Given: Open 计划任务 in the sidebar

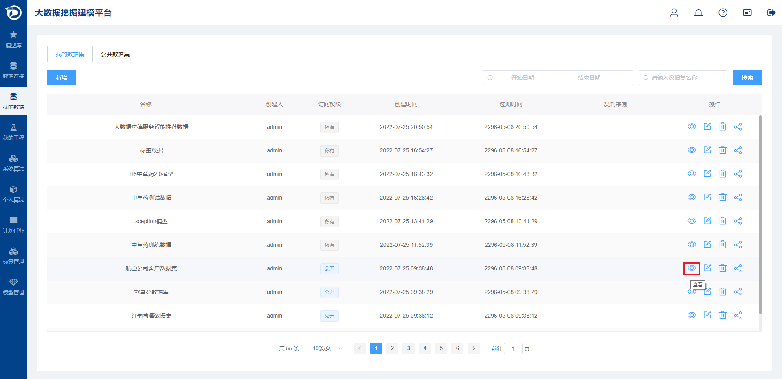Looking at the screenshot, I should (x=13, y=225).
